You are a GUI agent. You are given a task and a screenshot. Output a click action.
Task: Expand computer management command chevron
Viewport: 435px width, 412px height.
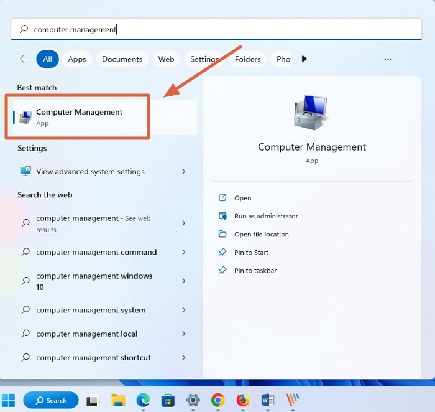184,252
